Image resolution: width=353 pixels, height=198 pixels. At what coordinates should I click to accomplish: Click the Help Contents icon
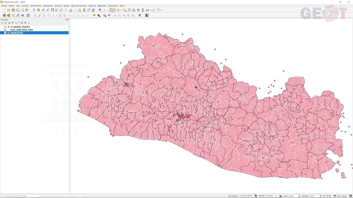click(x=147, y=15)
